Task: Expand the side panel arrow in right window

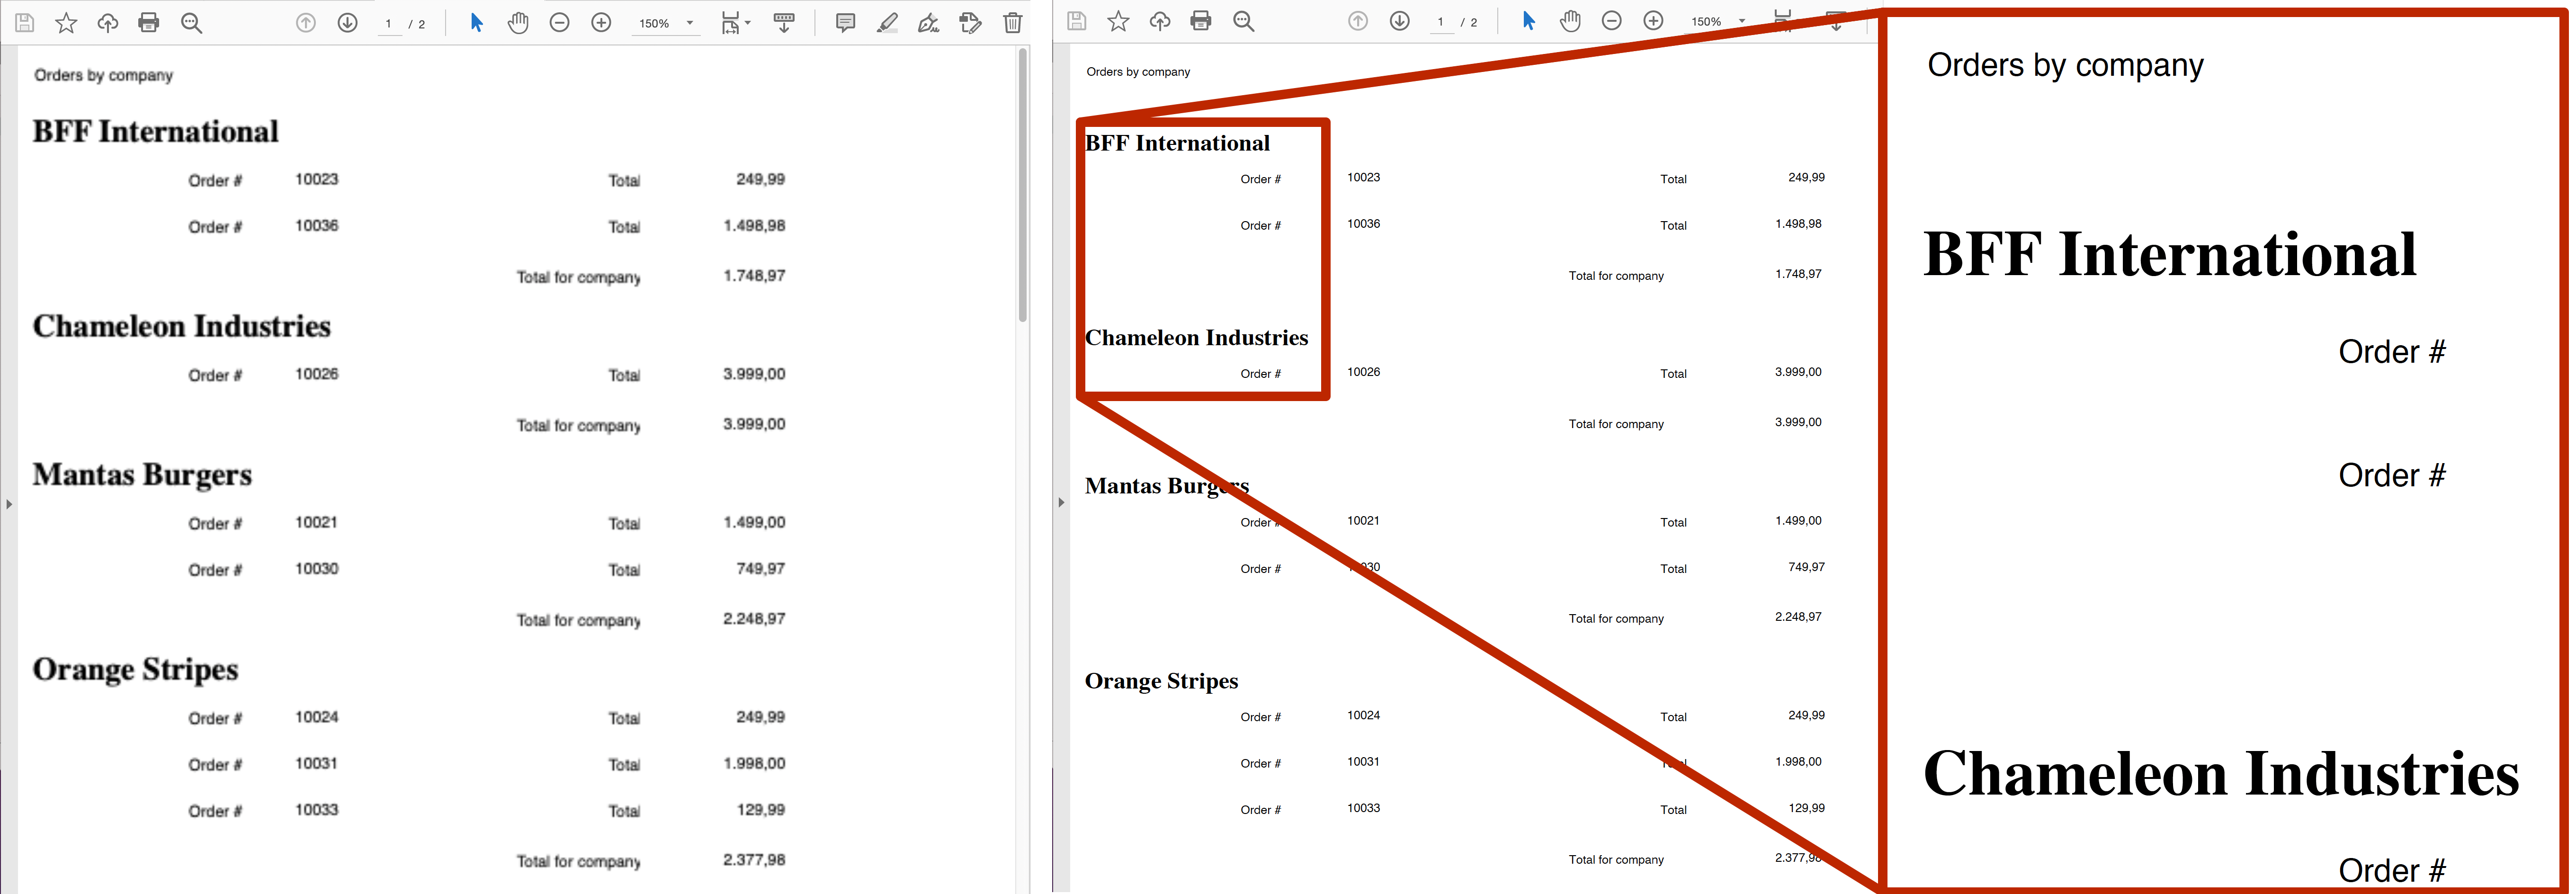Action: coord(1061,502)
